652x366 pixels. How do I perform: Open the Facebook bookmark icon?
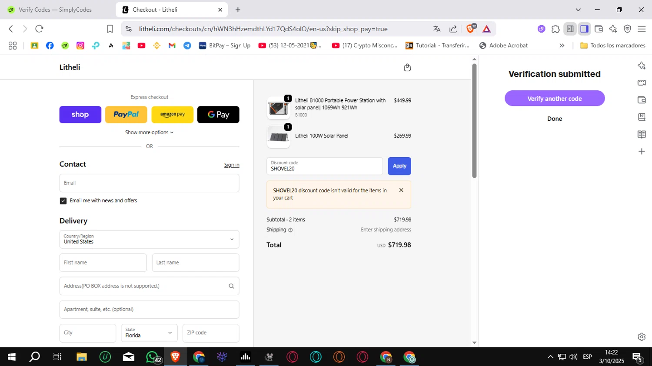pos(50,45)
